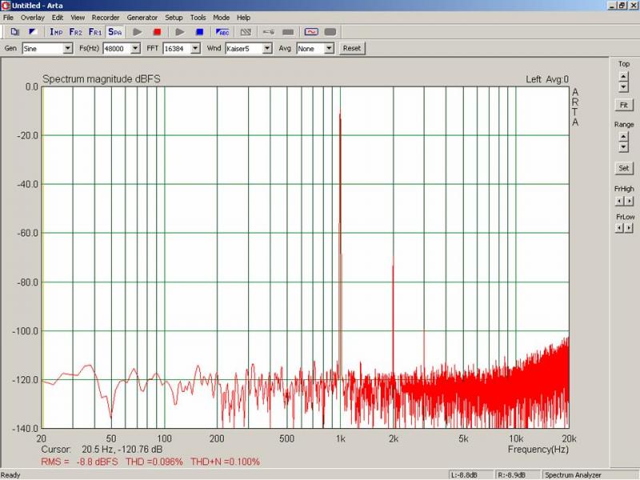Toggle the red waveform display icon
The height and width of the screenshot is (480, 640).
pos(310,32)
